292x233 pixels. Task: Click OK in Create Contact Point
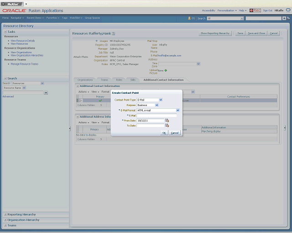point(164,133)
